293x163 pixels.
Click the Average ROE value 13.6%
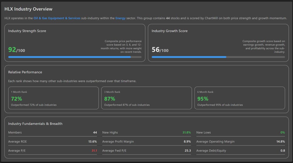(93, 141)
